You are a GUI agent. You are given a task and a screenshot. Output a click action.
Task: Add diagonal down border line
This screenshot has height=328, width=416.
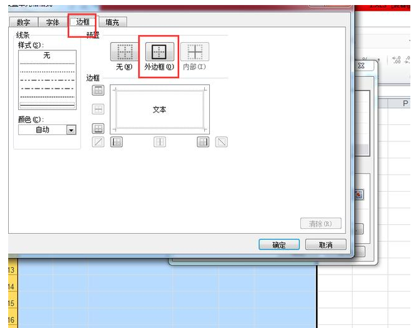pyautogui.click(x=221, y=142)
